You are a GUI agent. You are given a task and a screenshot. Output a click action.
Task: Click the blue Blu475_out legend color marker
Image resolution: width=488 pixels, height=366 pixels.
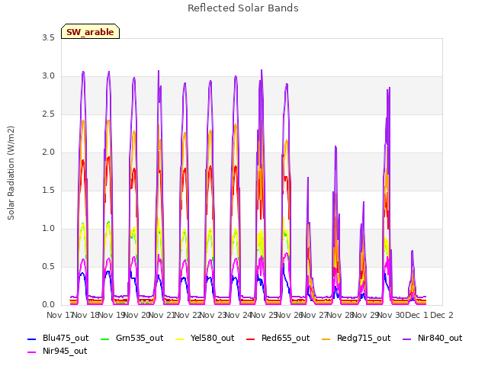click(x=32, y=339)
